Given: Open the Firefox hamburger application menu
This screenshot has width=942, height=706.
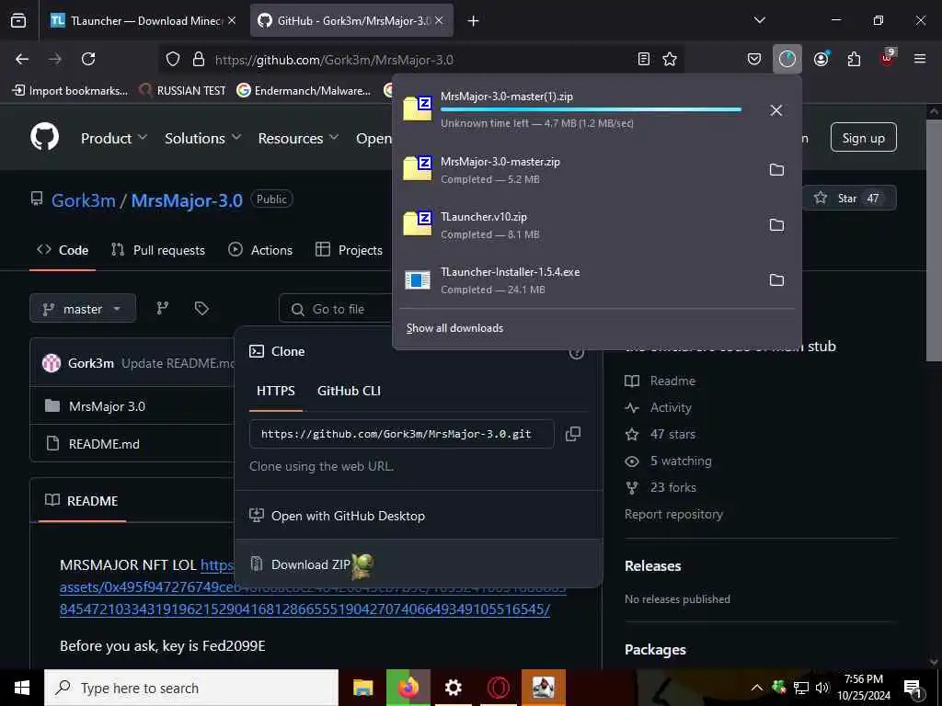Looking at the screenshot, I should coord(920,59).
